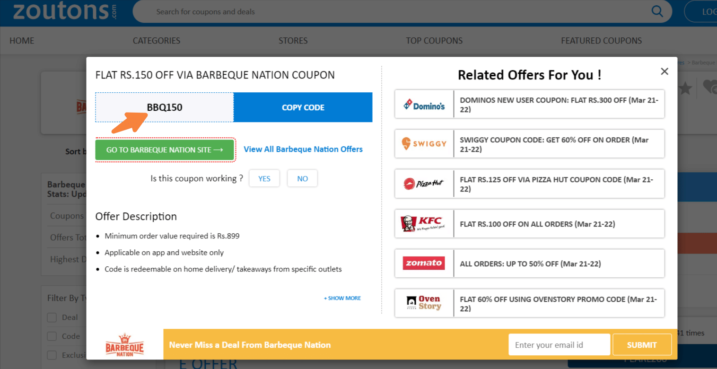Click the COPY CODE button
The image size is (717, 369).
click(303, 107)
